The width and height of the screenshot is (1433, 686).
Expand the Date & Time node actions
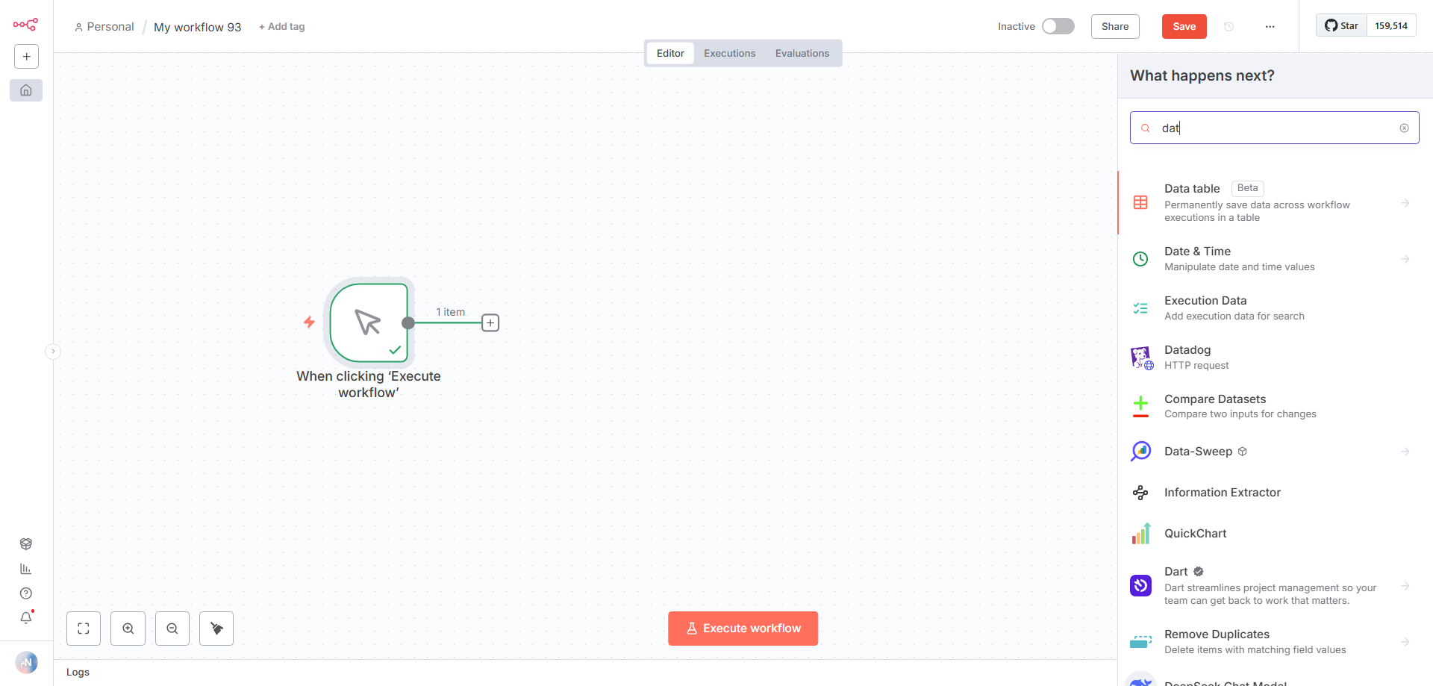1405,259
